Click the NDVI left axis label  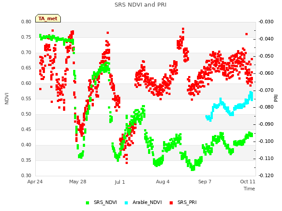(7, 98)
